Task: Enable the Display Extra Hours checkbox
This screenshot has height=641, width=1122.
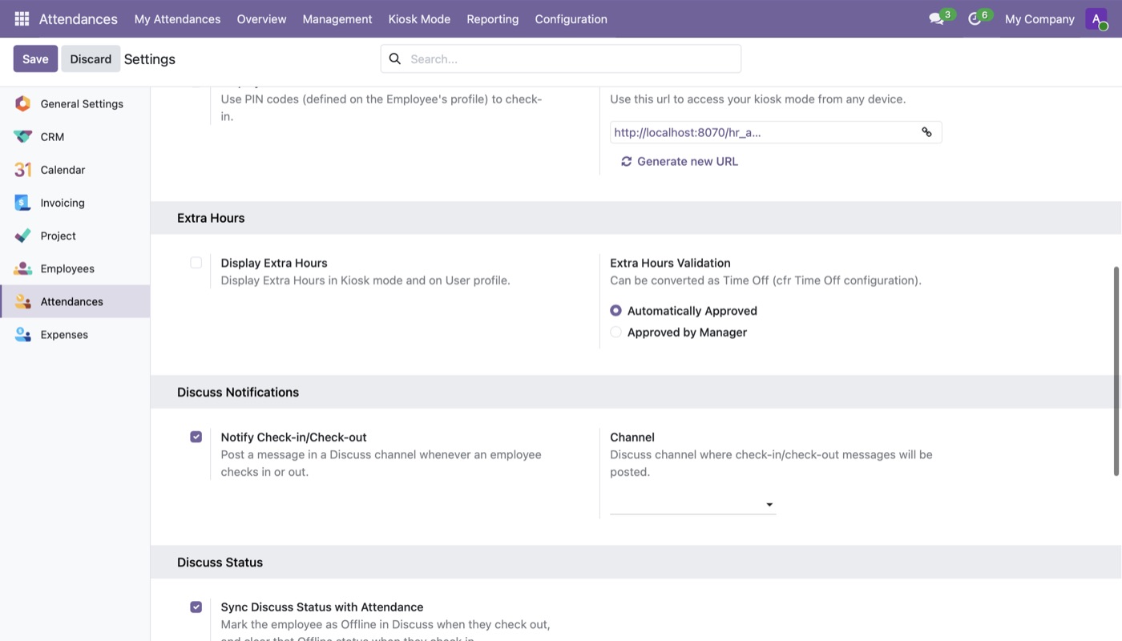Action: pos(196,263)
